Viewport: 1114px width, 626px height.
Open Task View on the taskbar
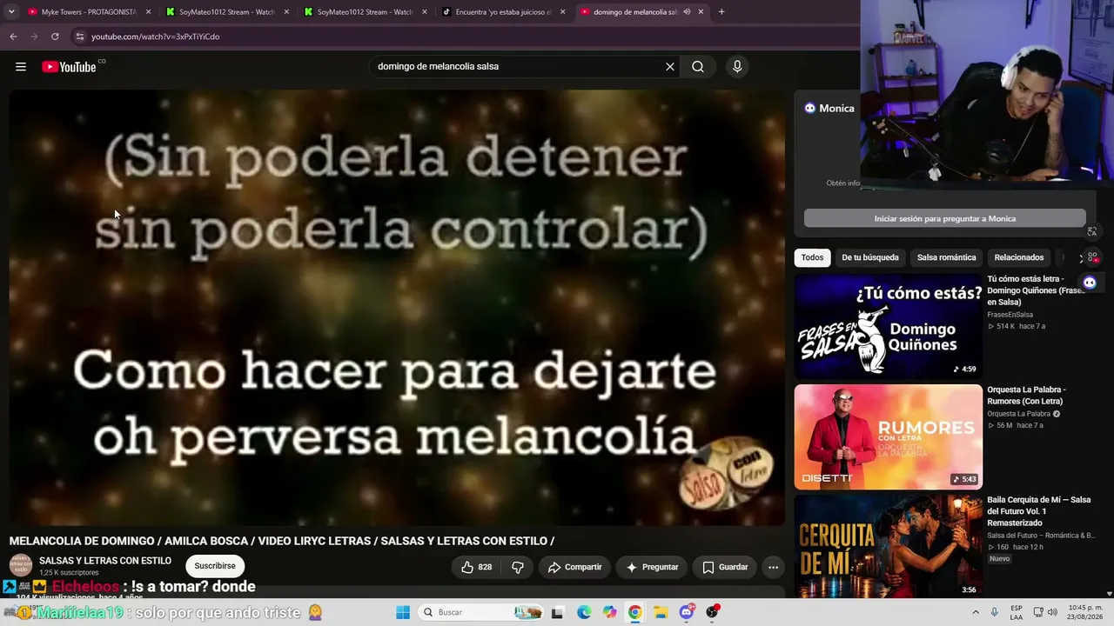tap(558, 612)
